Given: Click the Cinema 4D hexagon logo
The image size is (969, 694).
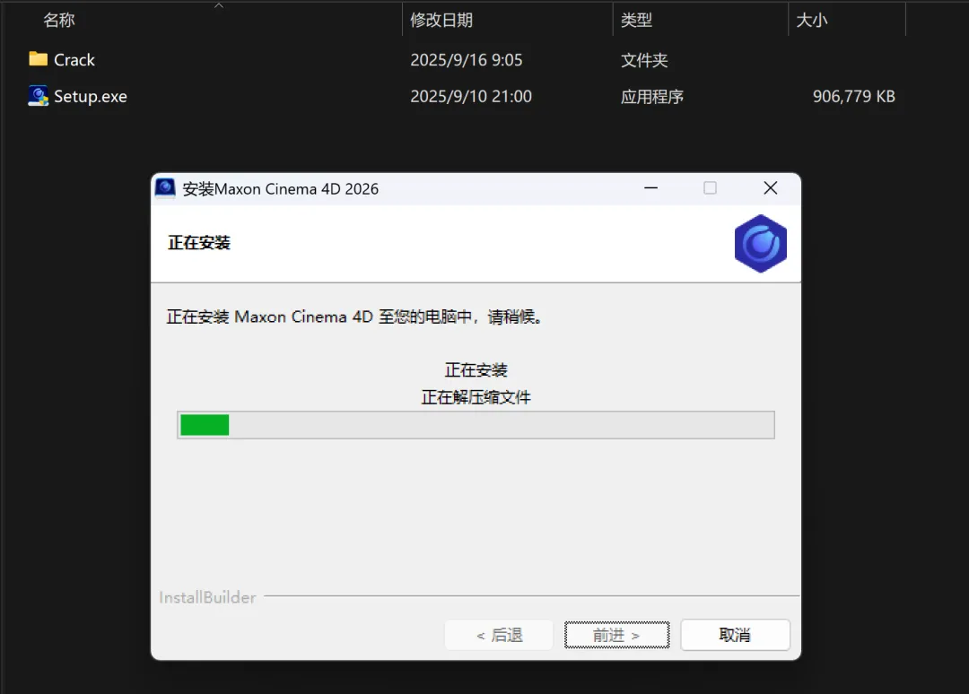Looking at the screenshot, I should [x=760, y=244].
